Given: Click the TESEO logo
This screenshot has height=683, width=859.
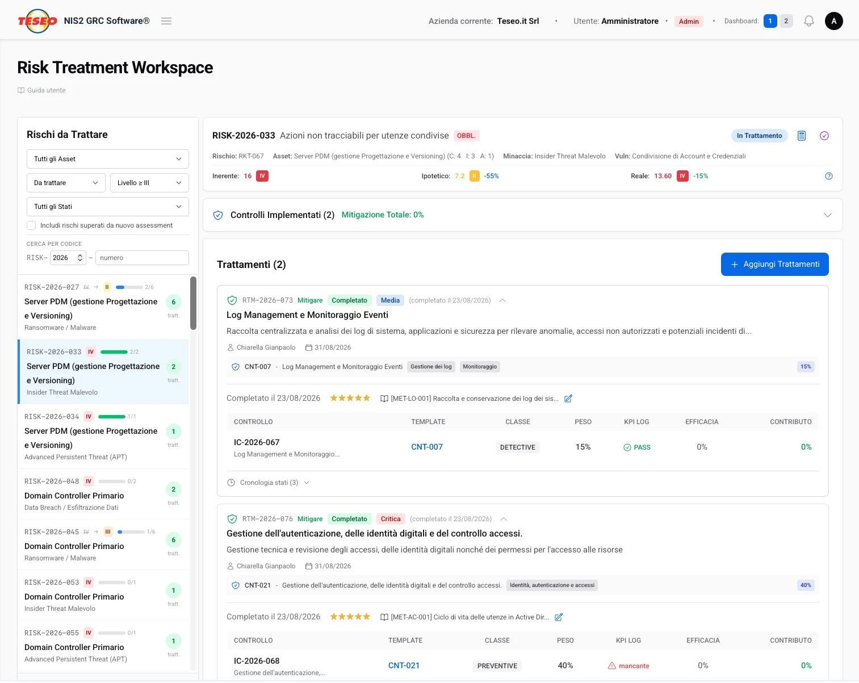Looking at the screenshot, I should pos(37,21).
